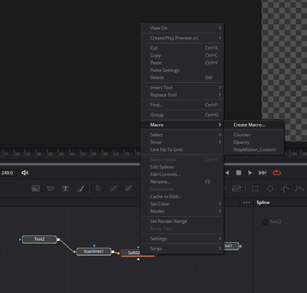Expand the View On submenu
The height and width of the screenshot is (293, 307).
point(182,28)
